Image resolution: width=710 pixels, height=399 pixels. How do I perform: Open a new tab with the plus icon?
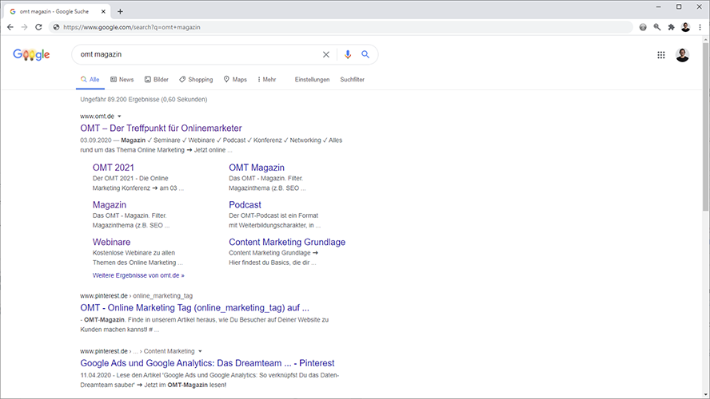coord(120,11)
